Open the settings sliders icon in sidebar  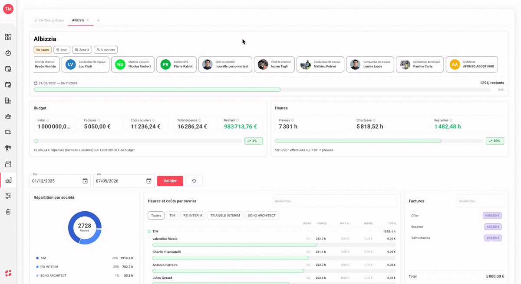click(x=8, y=196)
